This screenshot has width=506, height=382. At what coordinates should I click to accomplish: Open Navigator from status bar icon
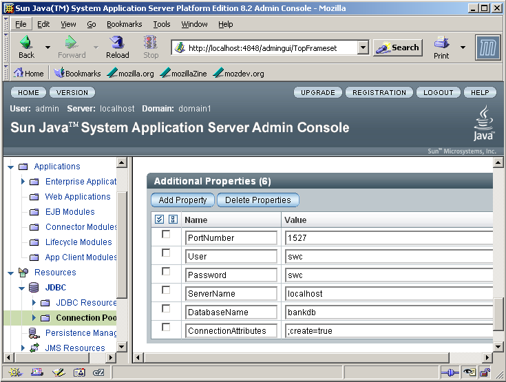pyautogui.click(x=15, y=372)
